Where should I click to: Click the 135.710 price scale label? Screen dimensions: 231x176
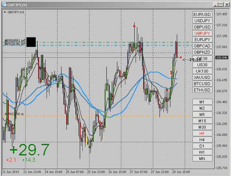221,168
